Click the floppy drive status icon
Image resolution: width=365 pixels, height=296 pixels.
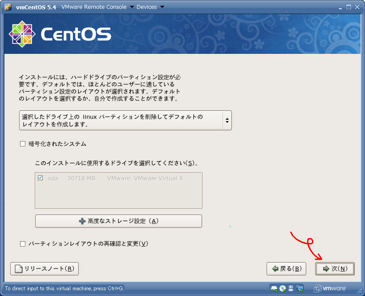pyautogui.click(x=291, y=288)
